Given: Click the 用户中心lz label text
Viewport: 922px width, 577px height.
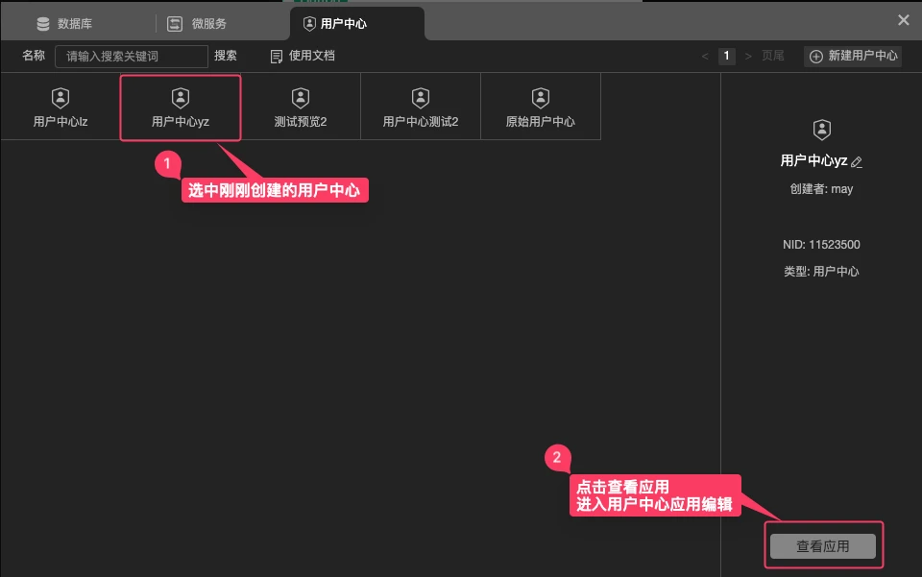Looking at the screenshot, I should 61,122.
